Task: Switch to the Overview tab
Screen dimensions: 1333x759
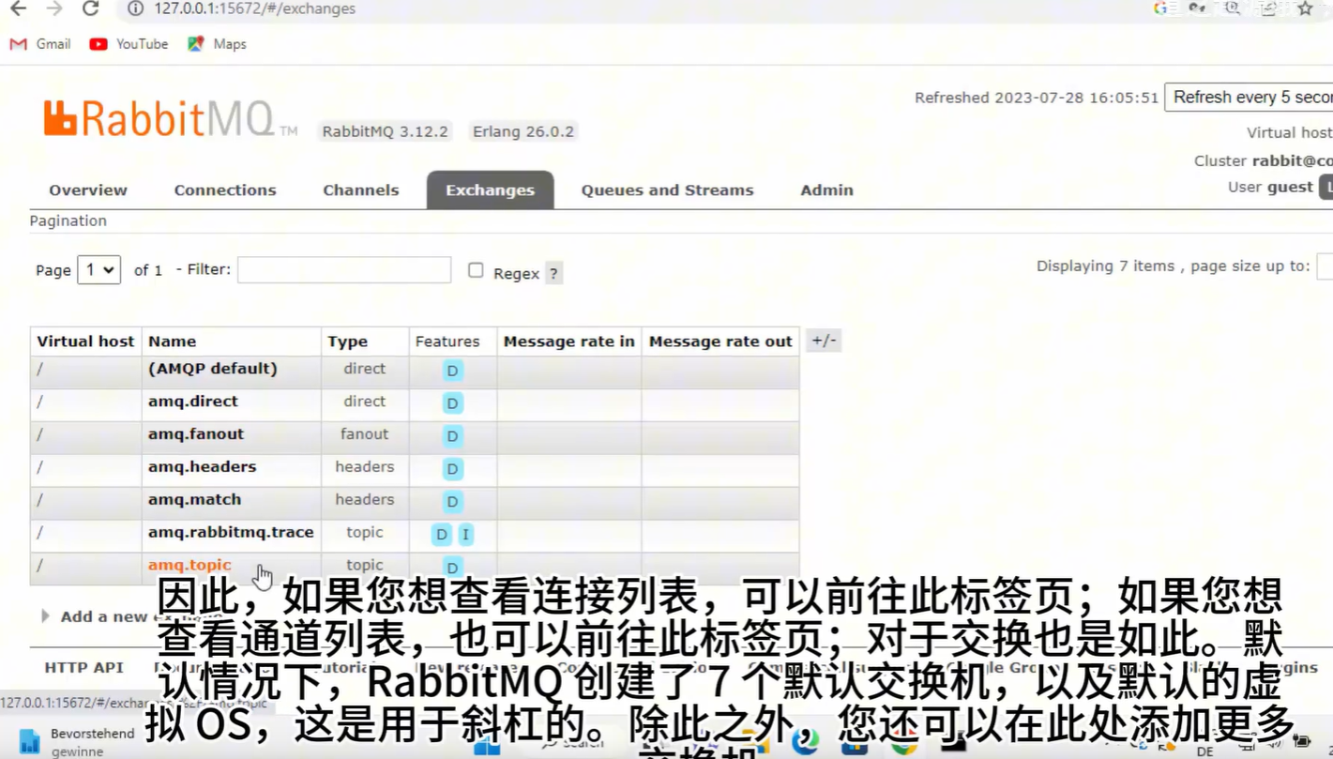Action: 88,190
